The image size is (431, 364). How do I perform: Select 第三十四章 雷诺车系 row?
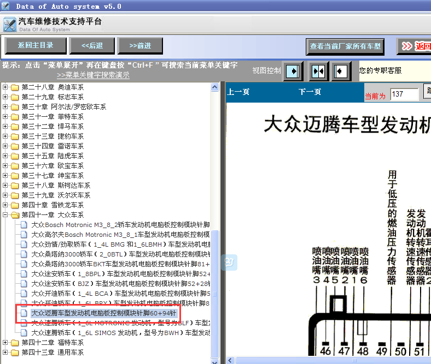[x=53, y=146]
